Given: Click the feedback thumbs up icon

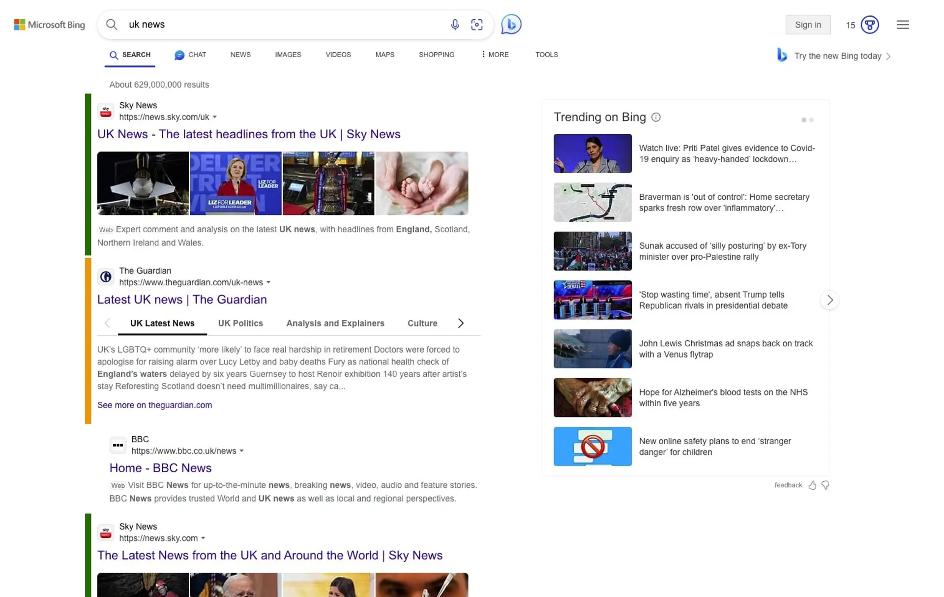Looking at the screenshot, I should (812, 485).
